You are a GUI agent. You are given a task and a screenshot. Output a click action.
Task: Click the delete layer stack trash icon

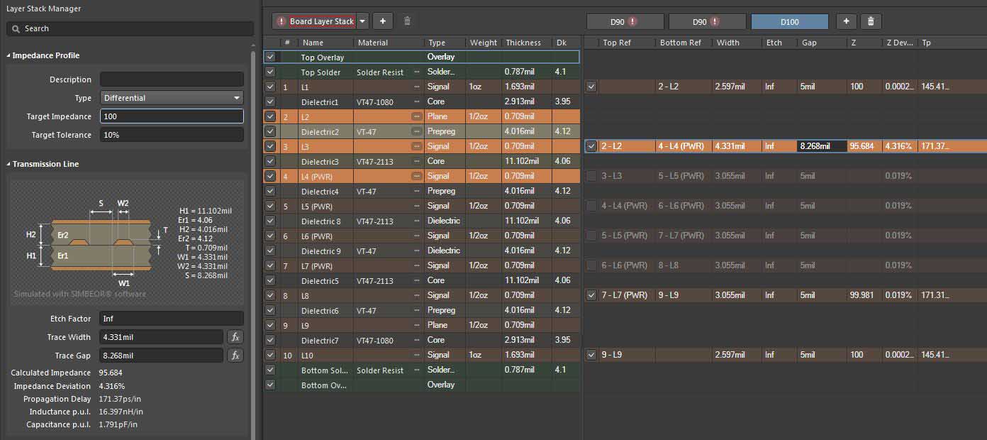[407, 21]
